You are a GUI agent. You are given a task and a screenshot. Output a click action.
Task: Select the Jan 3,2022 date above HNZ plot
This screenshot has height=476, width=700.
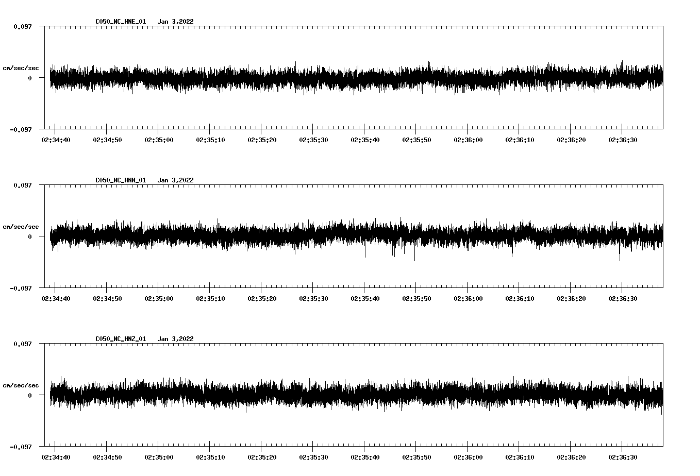(x=176, y=339)
